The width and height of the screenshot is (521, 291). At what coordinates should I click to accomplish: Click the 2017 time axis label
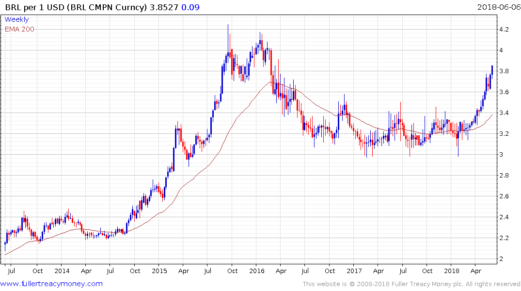coord(354,271)
